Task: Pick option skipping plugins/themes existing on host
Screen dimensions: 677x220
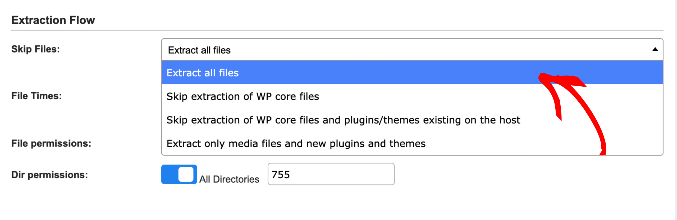Action: [343, 120]
